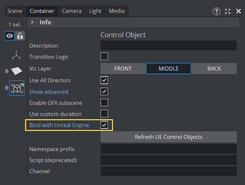
Task: Toggle the eye visibility icon
Action: click(x=10, y=36)
